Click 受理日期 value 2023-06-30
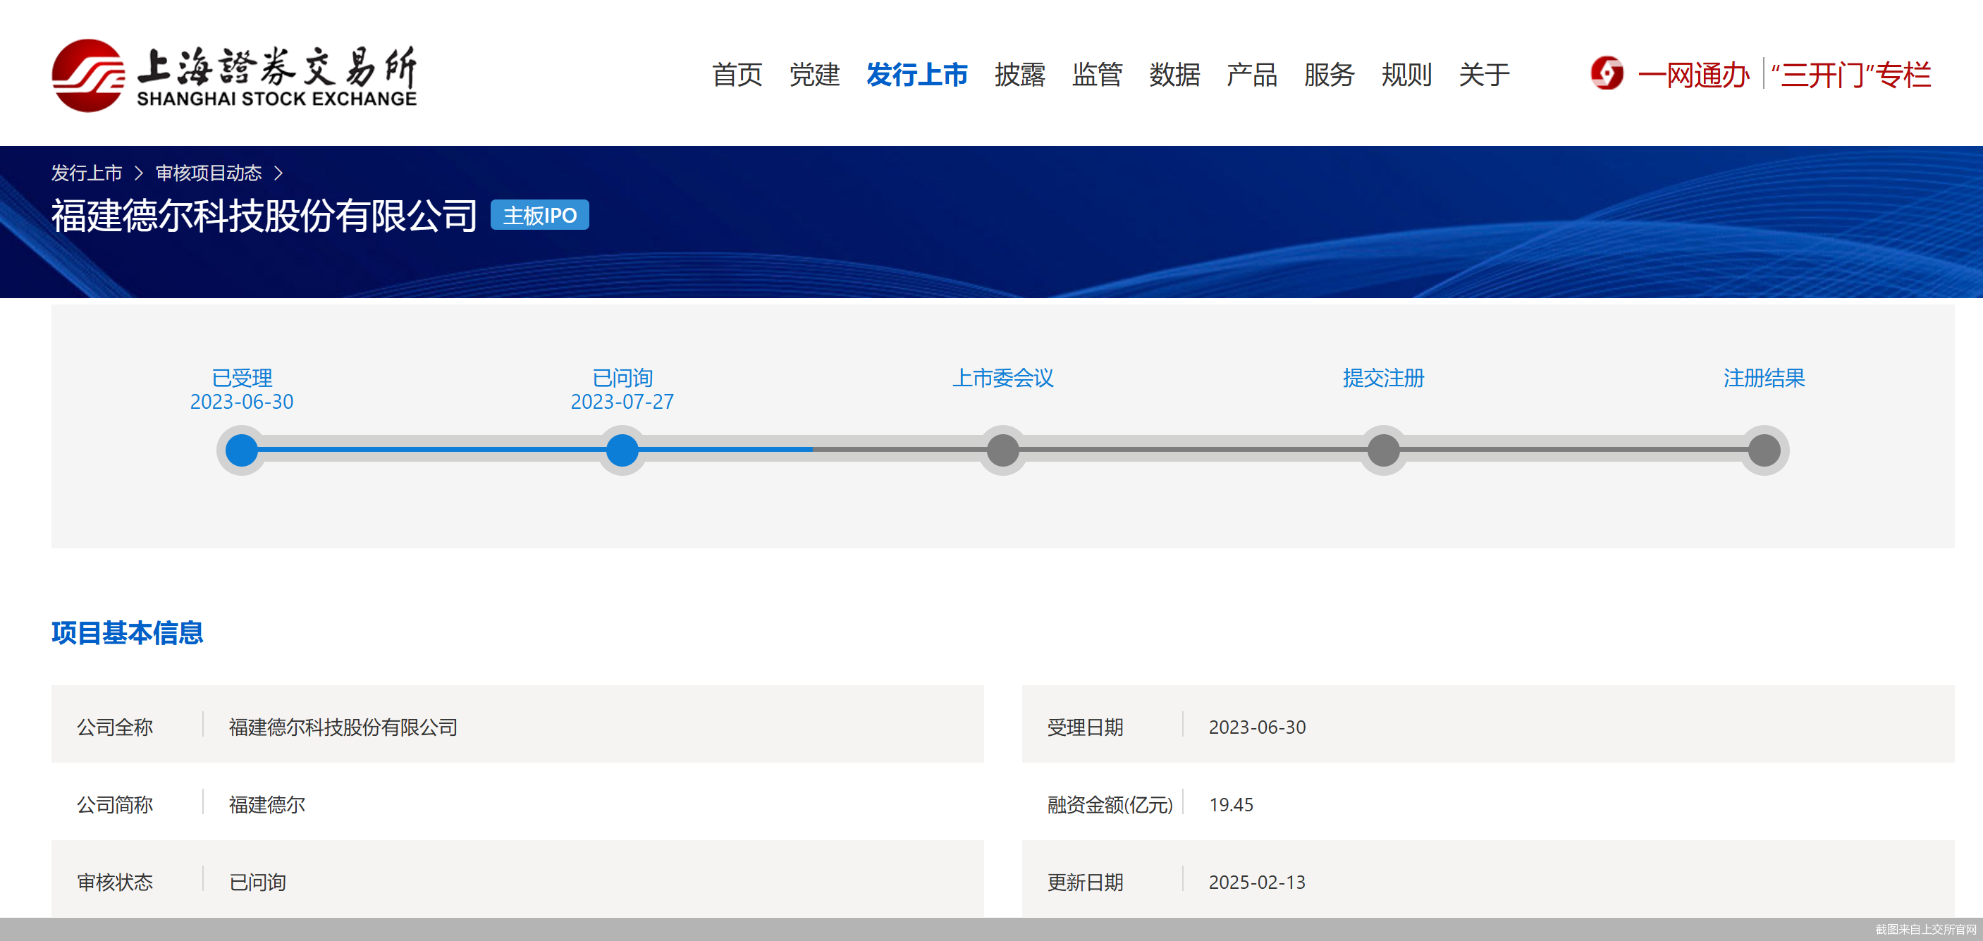Viewport: 1983px width, 941px height. [x=1257, y=727]
